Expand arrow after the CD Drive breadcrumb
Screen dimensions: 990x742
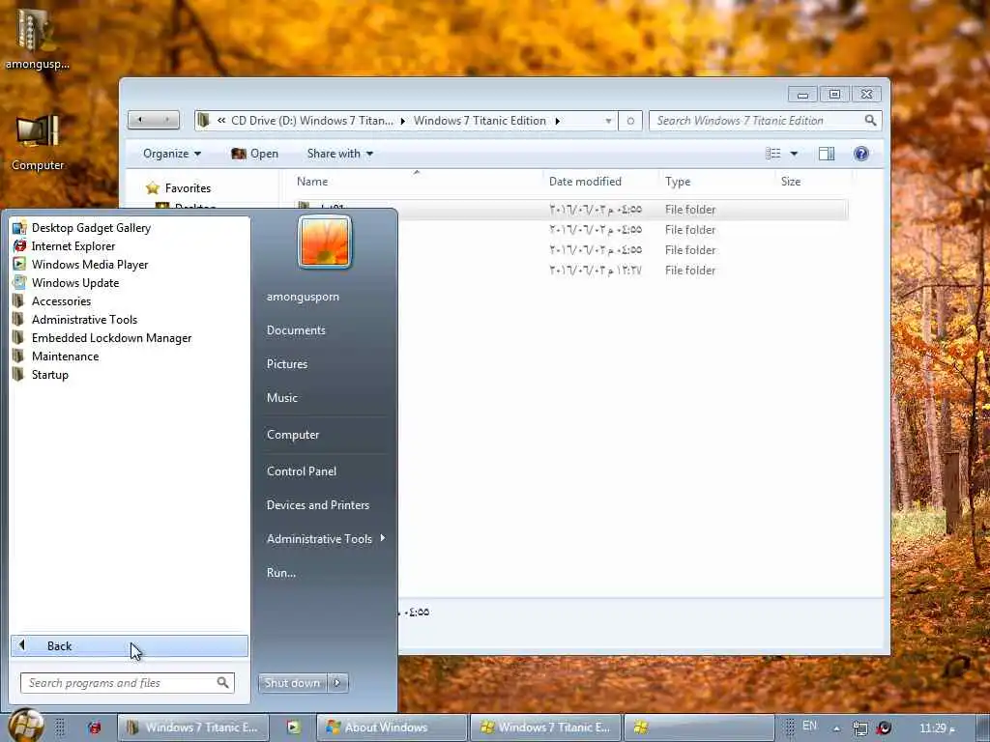coord(403,121)
